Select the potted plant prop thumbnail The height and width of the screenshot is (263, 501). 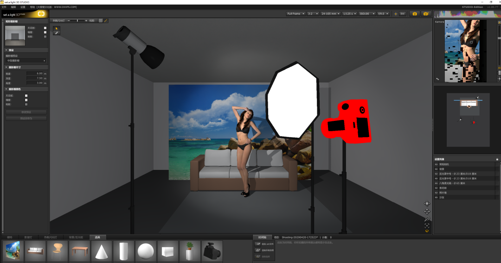[x=189, y=250]
